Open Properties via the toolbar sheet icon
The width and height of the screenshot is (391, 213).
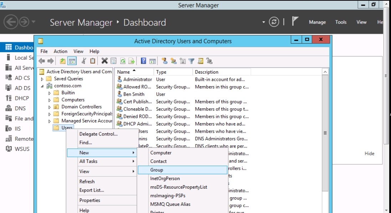(113, 61)
